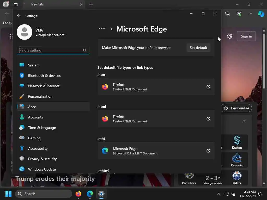Click the Find a setting search box
This screenshot has height=200, width=267.
click(x=53, y=50)
